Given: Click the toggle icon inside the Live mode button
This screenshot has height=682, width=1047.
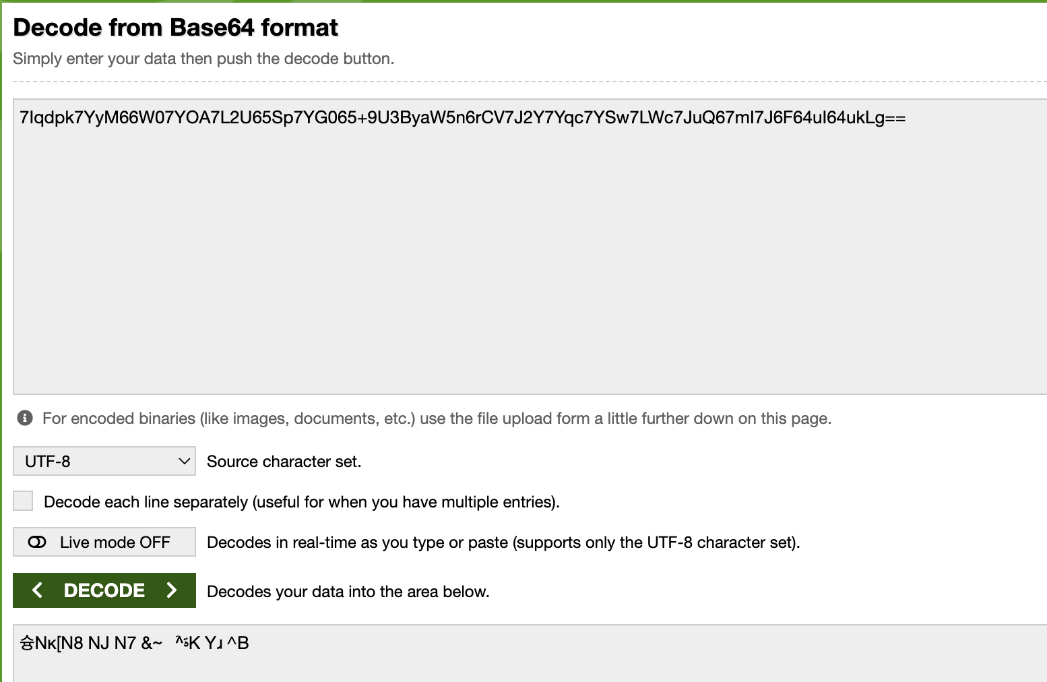Looking at the screenshot, I should [x=36, y=542].
